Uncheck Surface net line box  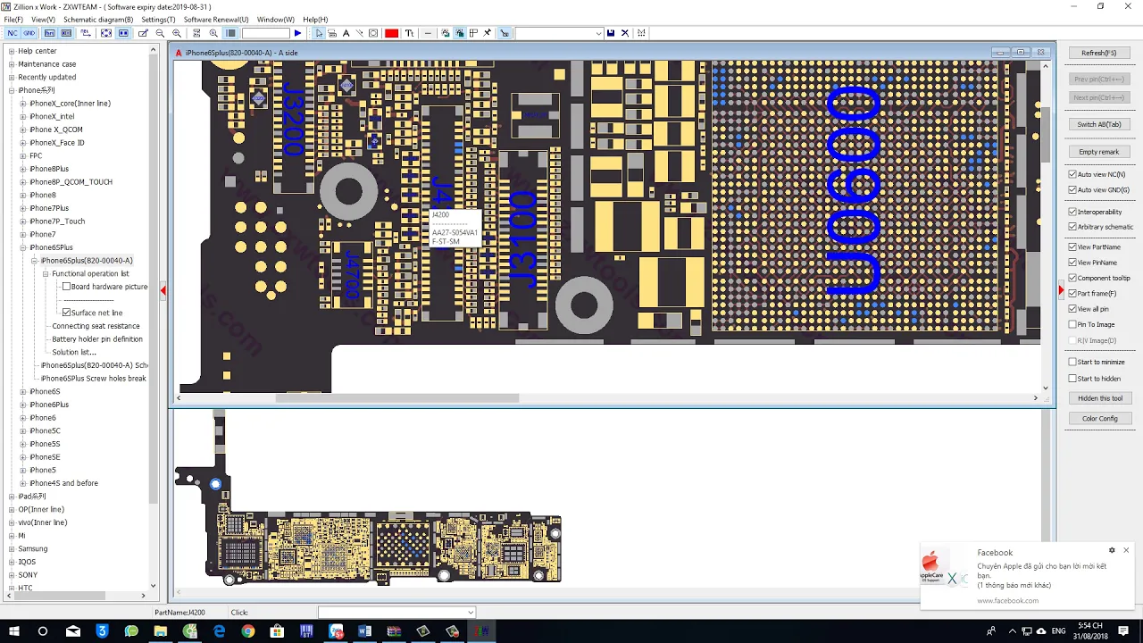(66, 313)
